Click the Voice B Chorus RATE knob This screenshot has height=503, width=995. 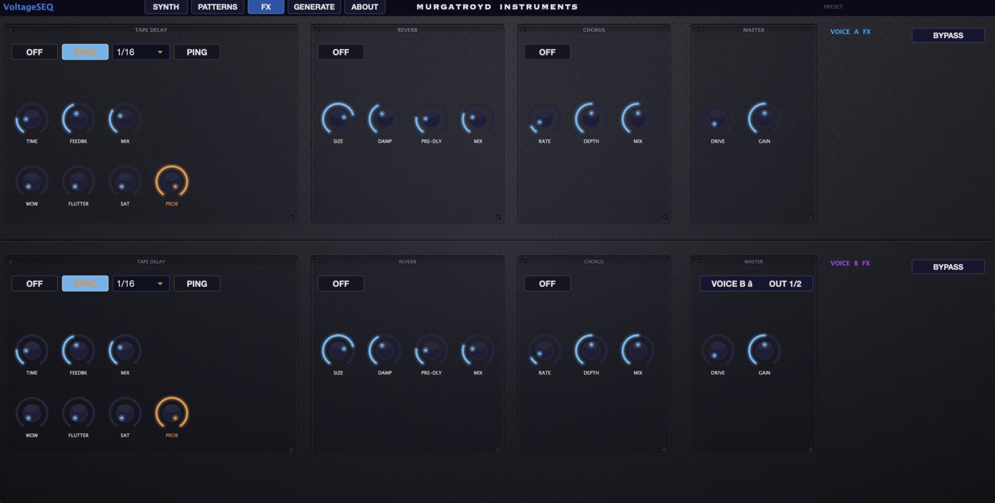pos(544,350)
